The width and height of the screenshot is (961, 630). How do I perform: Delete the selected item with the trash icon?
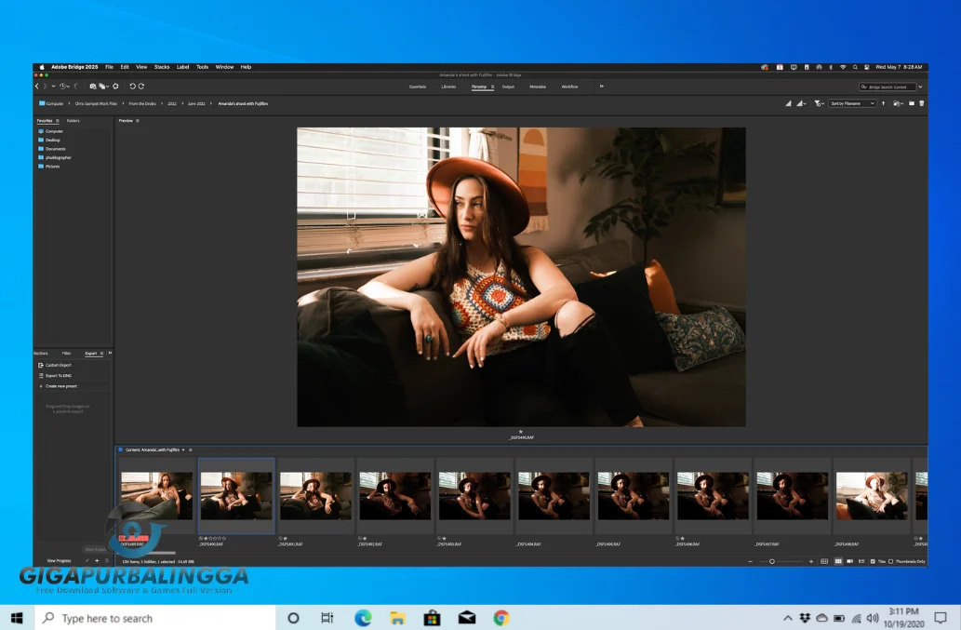click(922, 103)
